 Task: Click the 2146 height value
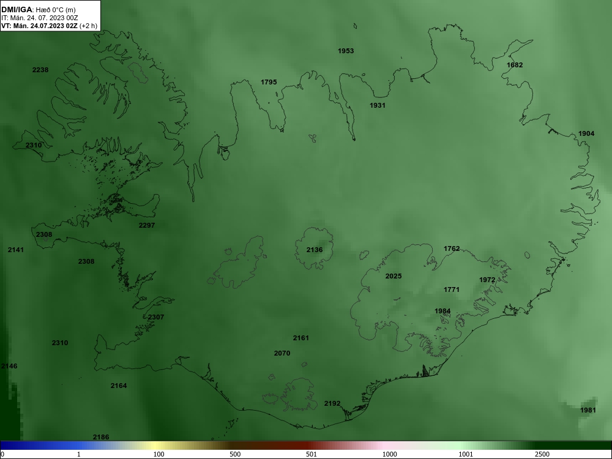[9, 366]
